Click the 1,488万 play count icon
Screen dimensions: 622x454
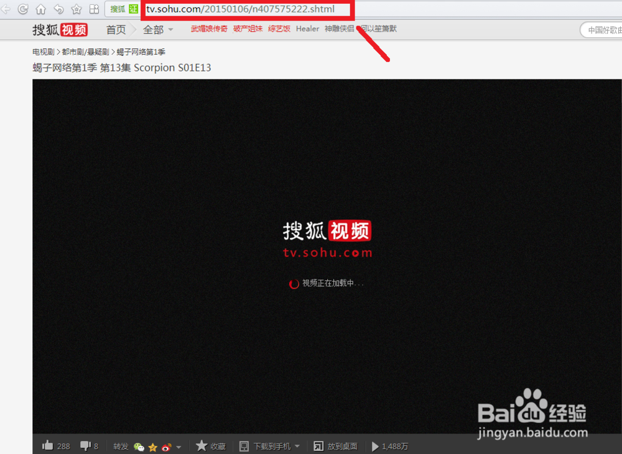pyautogui.click(x=375, y=447)
